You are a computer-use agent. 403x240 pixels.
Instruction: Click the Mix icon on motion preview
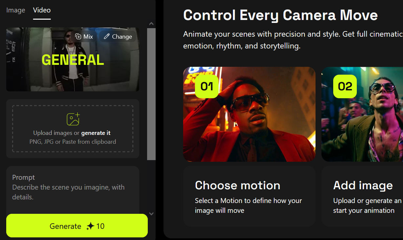click(78, 37)
